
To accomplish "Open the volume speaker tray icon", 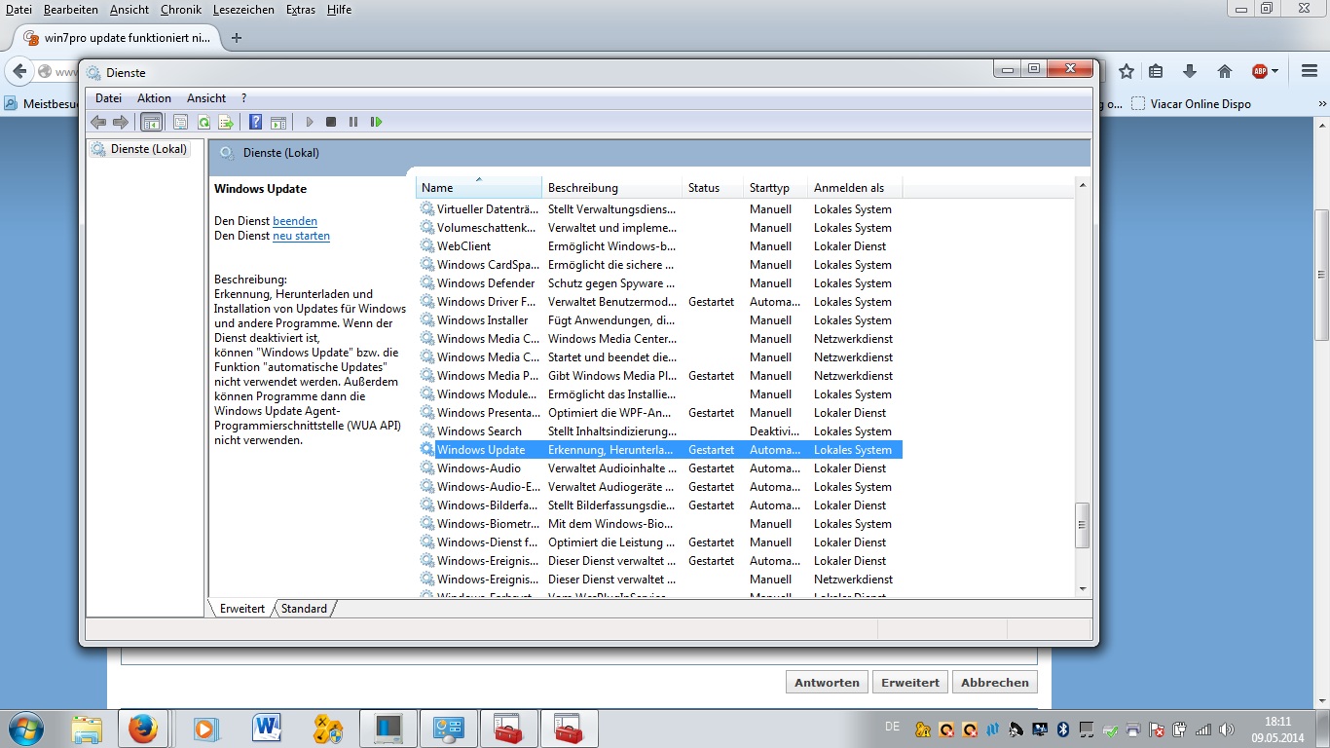I will click(1225, 729).
